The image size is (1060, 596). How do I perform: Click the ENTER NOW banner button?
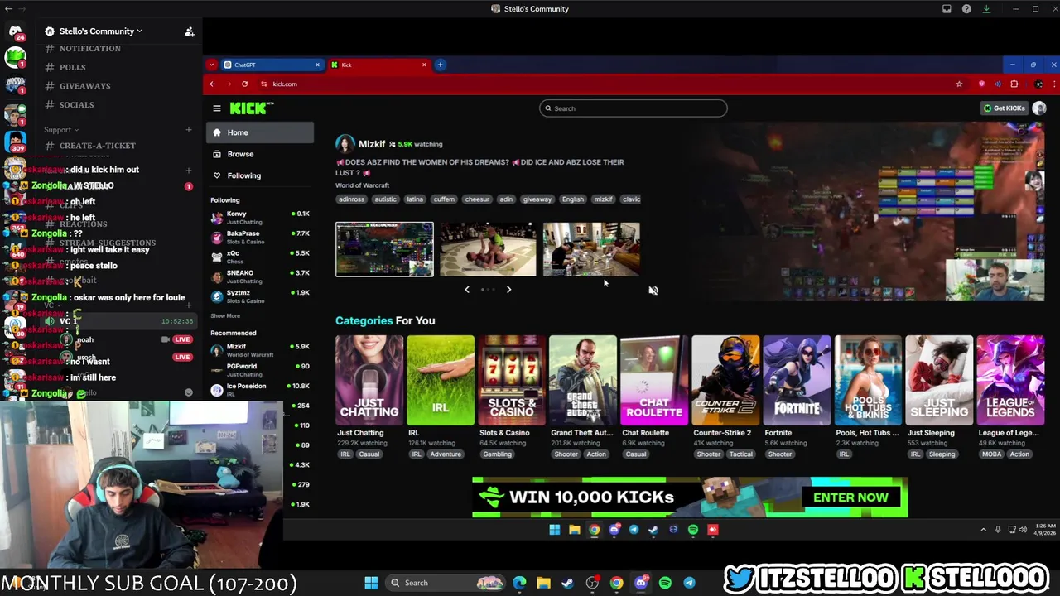[850, 497]
